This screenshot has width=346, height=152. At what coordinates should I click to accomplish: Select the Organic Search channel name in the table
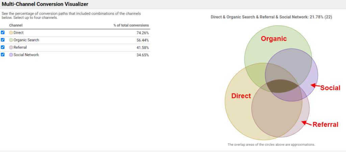pyautogui.click(x=26, y=40)
